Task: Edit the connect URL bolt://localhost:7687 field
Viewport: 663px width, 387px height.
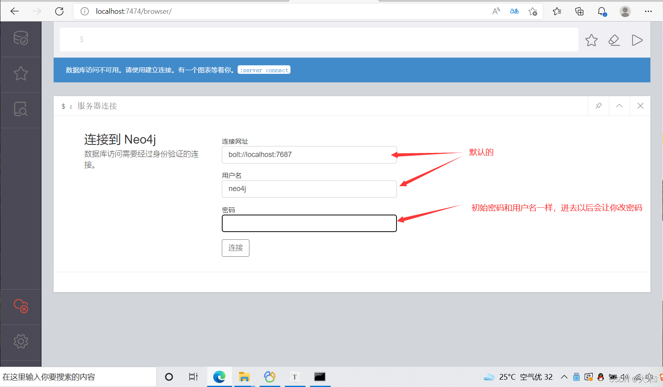Action: [309, 155]
